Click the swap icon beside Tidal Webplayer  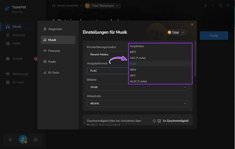(x=117, y=6)
